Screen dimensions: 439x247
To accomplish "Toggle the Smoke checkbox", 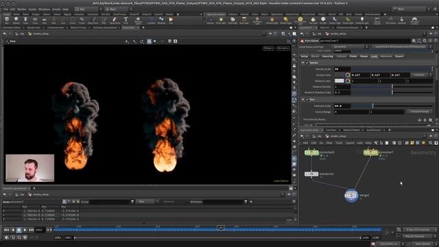I will 307,62.
